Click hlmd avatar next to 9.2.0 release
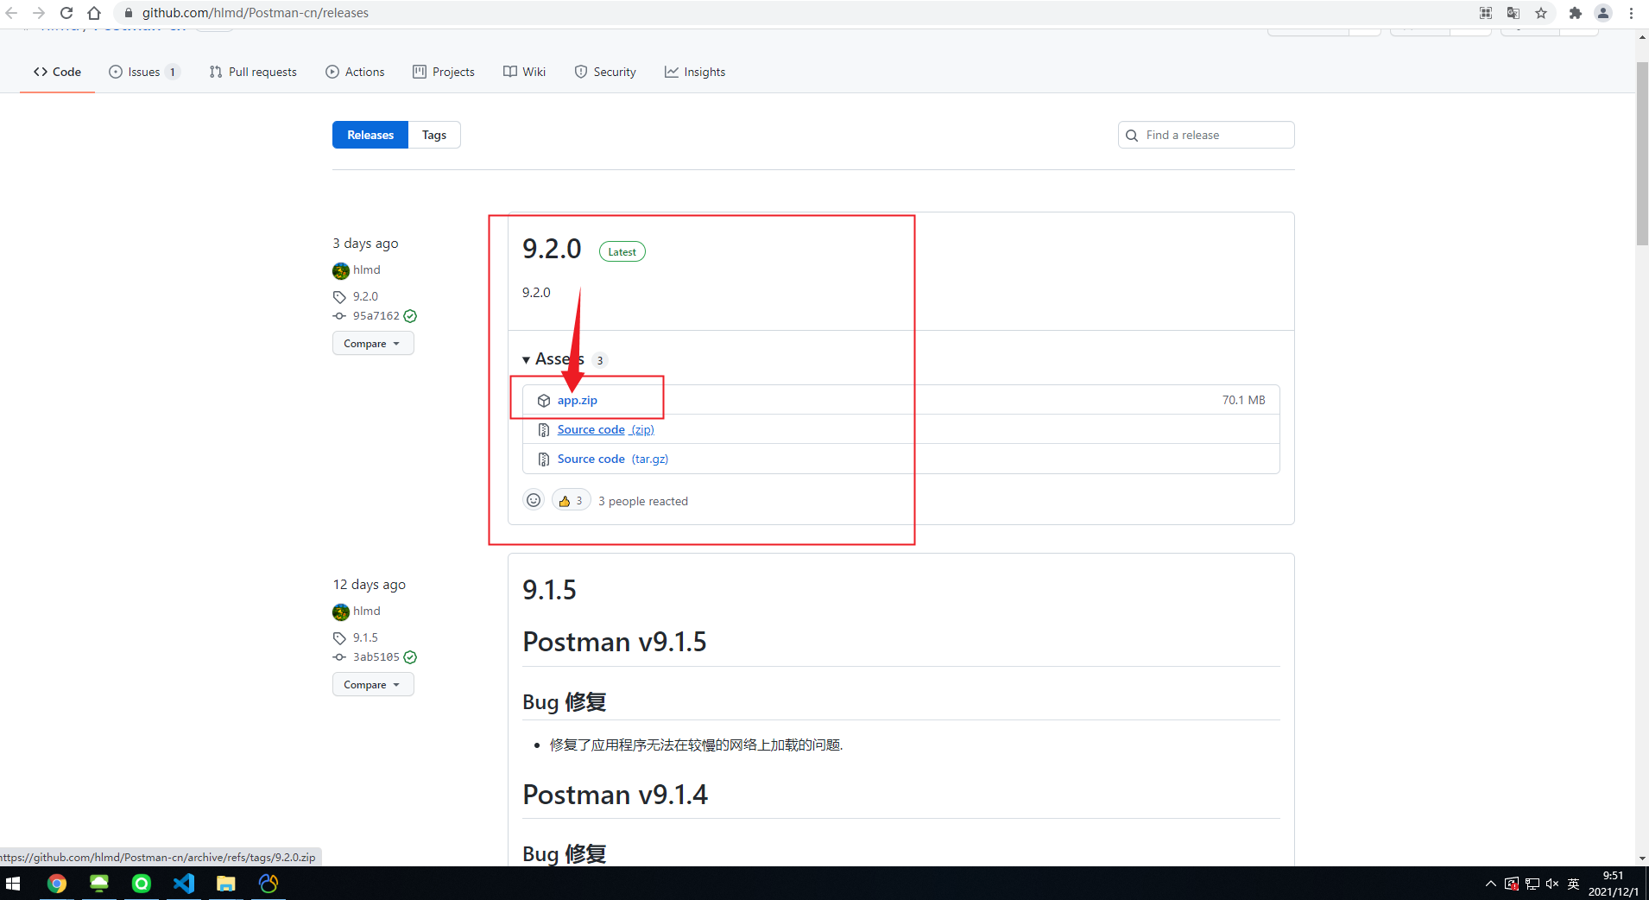 pos(341,270)
